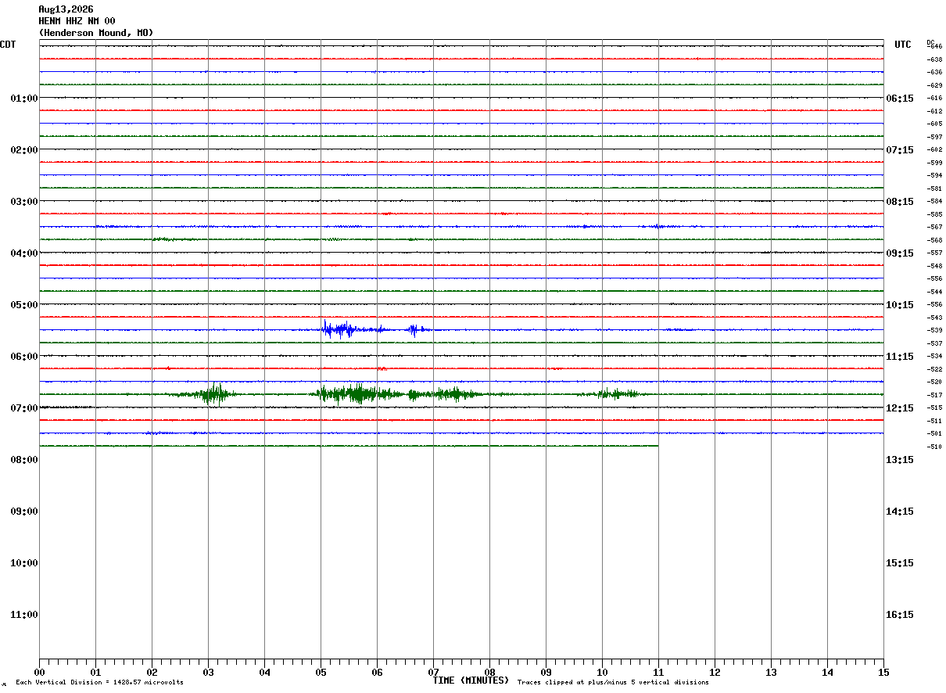
Task: Click the -510 DC offset value
Action: pos(934,447)
